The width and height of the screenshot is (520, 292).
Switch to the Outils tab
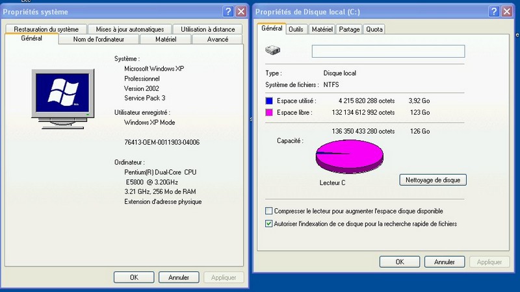(296, 29)
